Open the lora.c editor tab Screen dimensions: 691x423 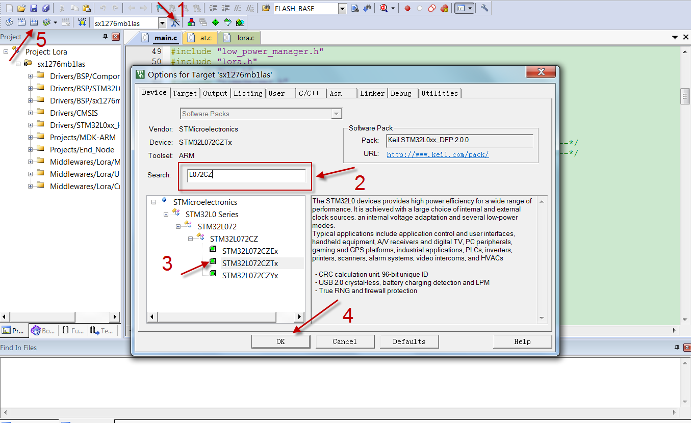click(240, 38)
